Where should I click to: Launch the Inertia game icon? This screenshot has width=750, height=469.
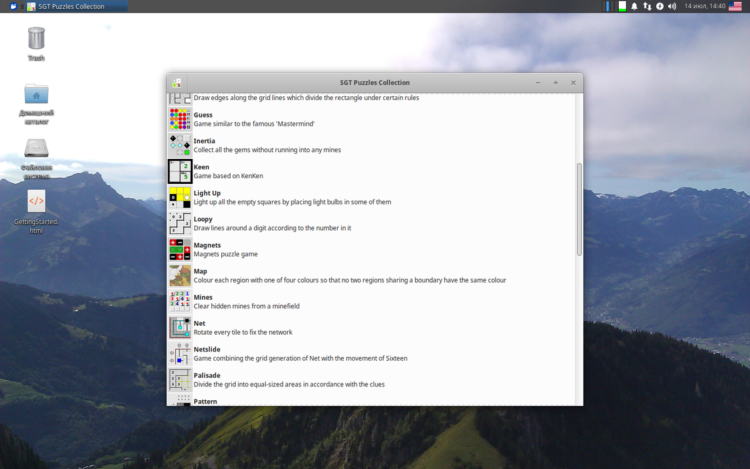click(180, 145)
